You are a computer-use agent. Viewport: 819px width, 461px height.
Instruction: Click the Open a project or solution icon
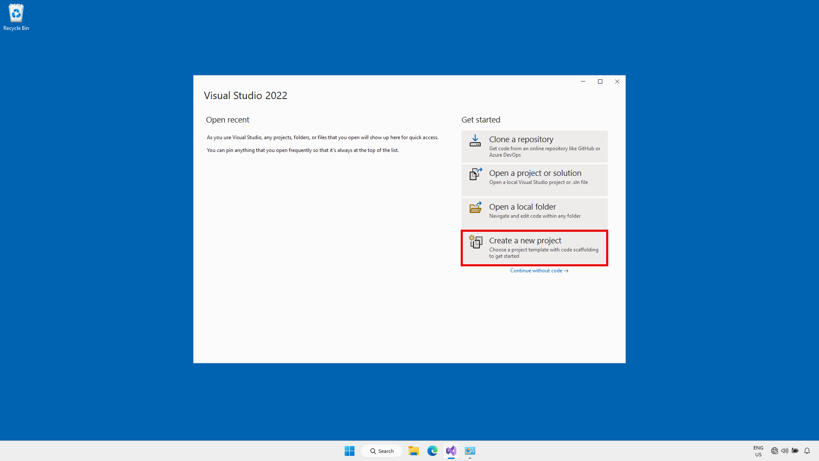point(475,174)
